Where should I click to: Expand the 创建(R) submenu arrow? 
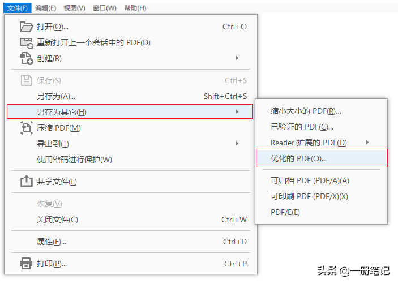pos(237,58)
